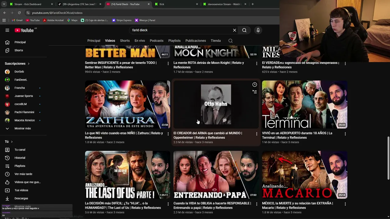Expand Suscripciones section chevron

[x=29, y=64]
